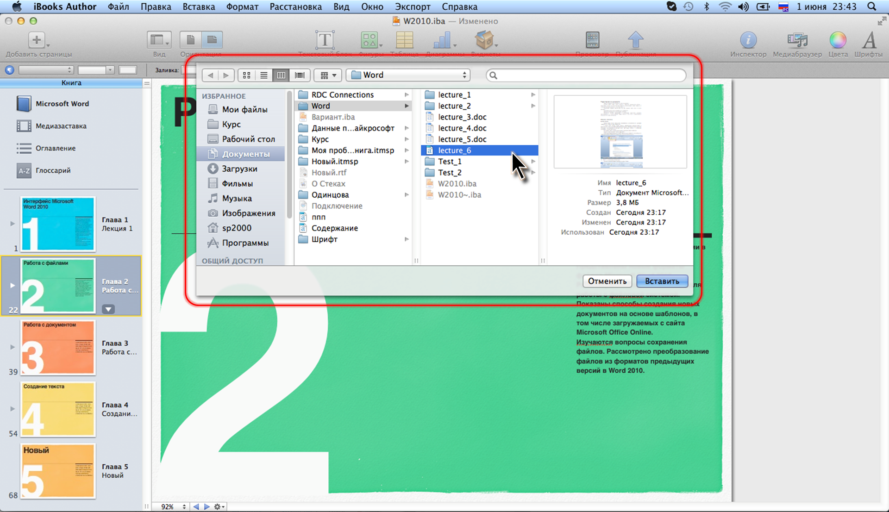The width and height of the screenshot is (889, 512).
Task: Open the Расстановка menu
Action: click(x=295, y=6)
